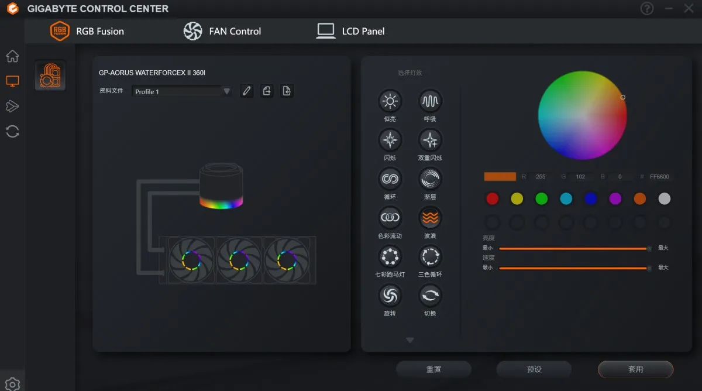
Task: Pick the 渐层 gradient lighting effect
Action: point(430,179)
